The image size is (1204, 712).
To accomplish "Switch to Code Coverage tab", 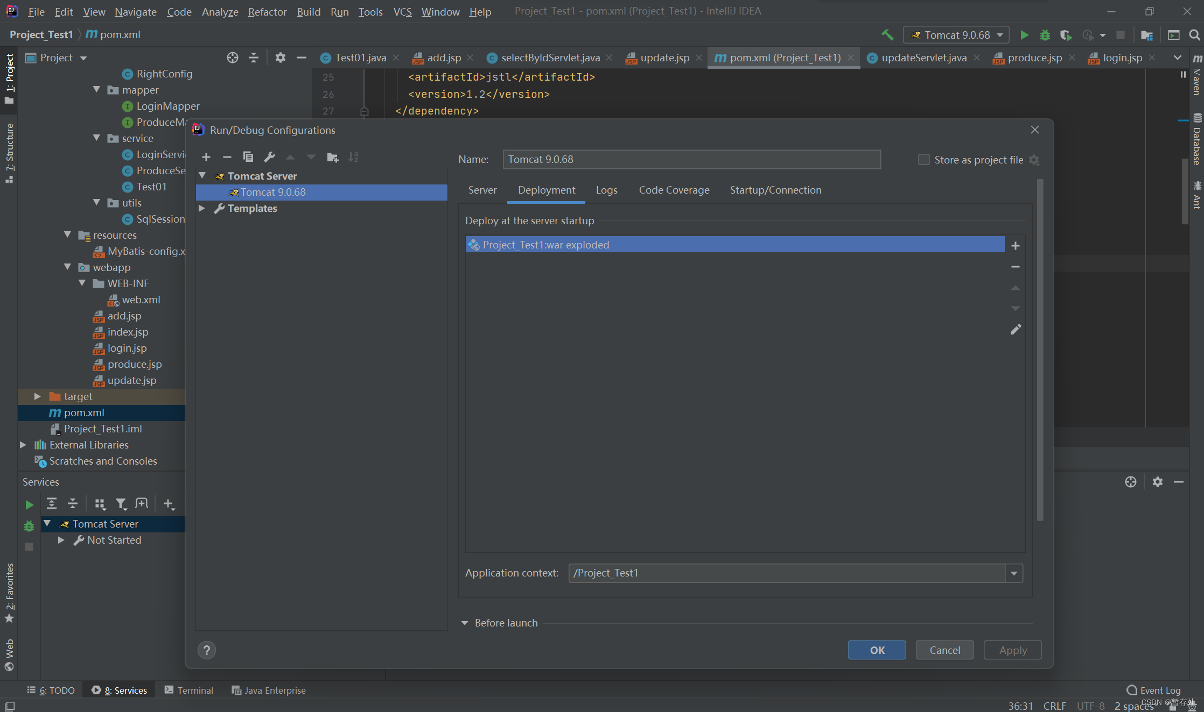I will (x=674, y=190).
